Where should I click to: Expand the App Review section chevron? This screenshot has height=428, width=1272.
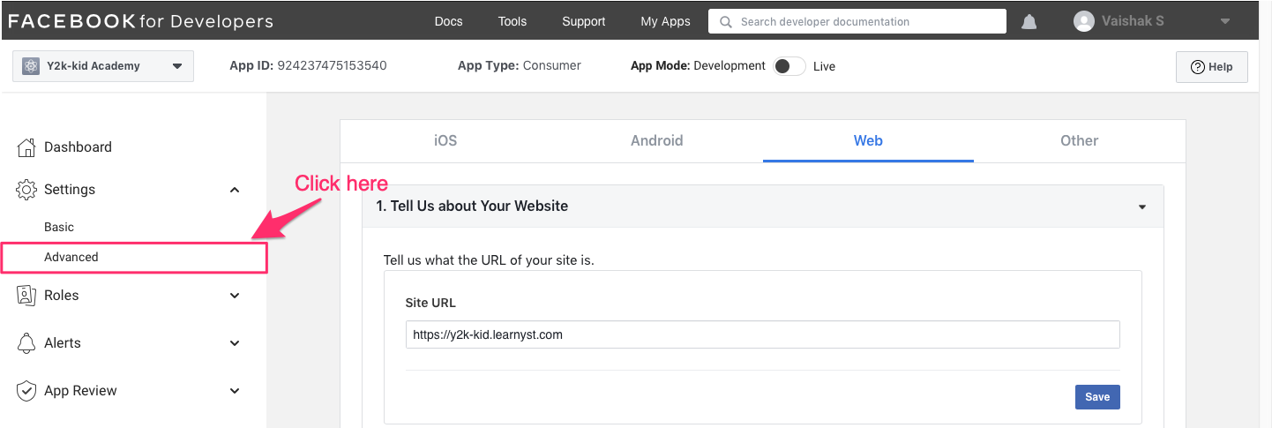coord(235,391)
